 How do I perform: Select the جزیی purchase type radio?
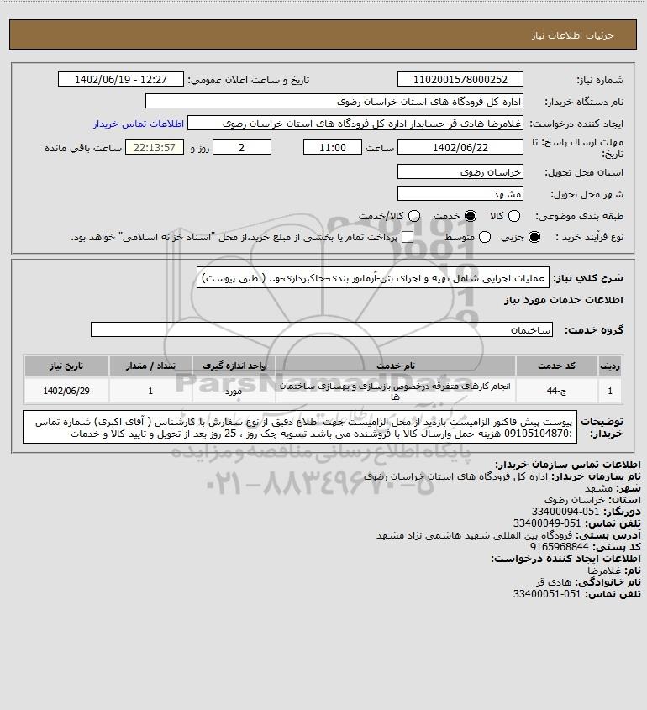[x=534, y=237]
